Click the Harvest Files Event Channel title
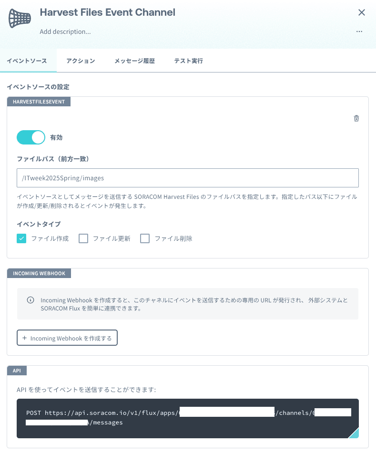 click(x=108, y=12)
